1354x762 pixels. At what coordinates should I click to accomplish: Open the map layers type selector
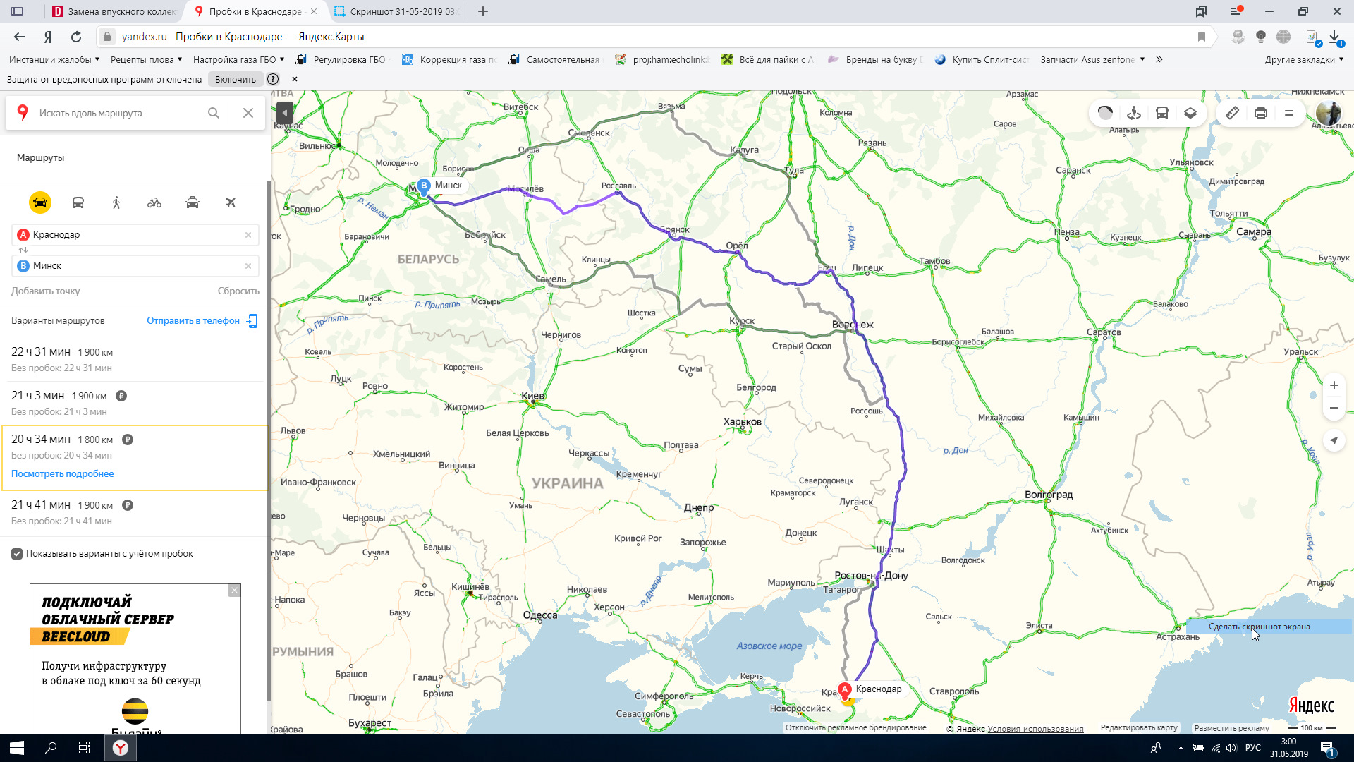[x=1190, y=113]
